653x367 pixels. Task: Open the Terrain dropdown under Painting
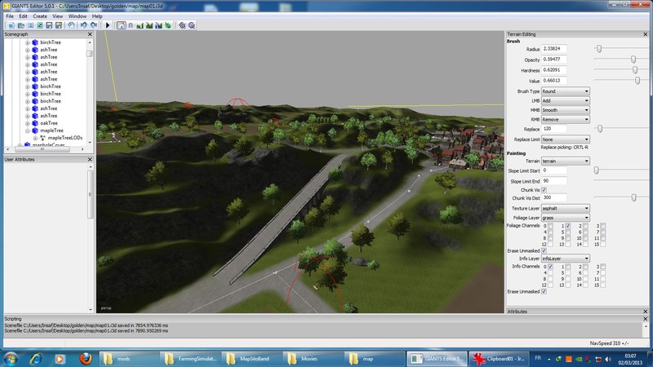tap(565, 161)
